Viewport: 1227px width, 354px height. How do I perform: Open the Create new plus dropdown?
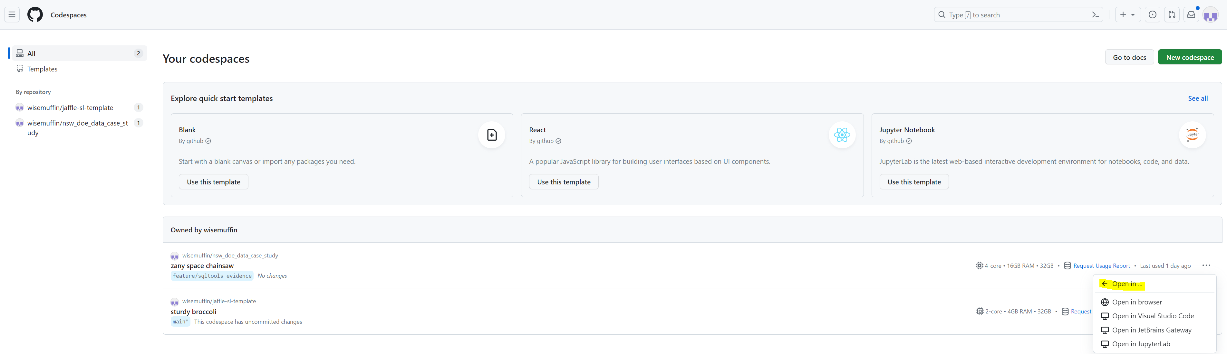click(1127, 15)
